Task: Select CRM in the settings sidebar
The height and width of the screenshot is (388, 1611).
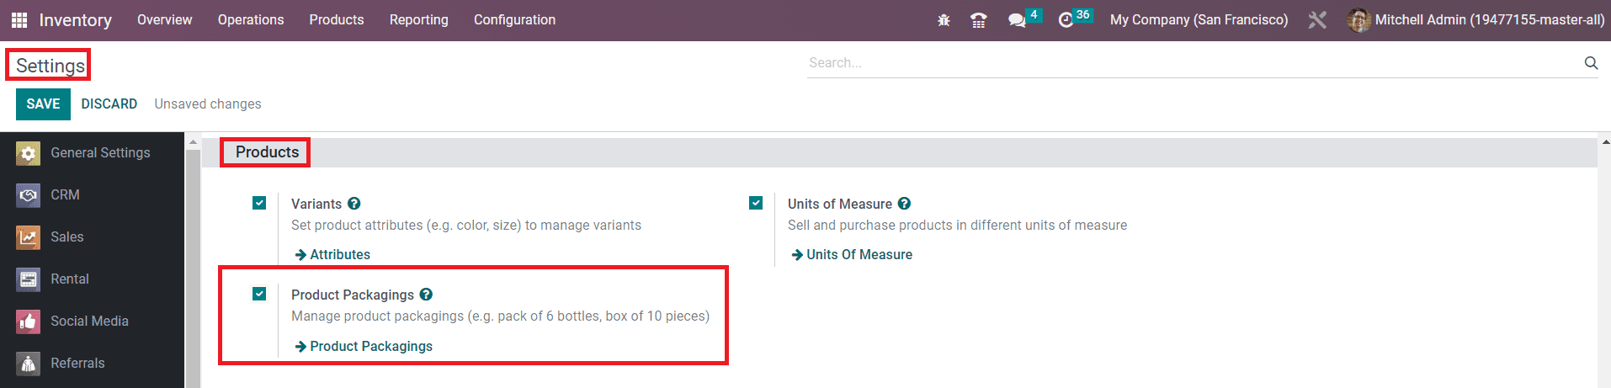Action: coord(65,195)
